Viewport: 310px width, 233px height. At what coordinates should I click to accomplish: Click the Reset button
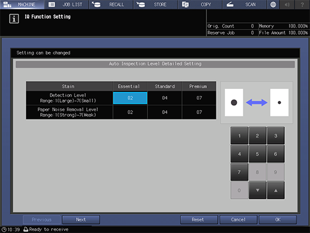pyautogui.click(x=198, y=220)
